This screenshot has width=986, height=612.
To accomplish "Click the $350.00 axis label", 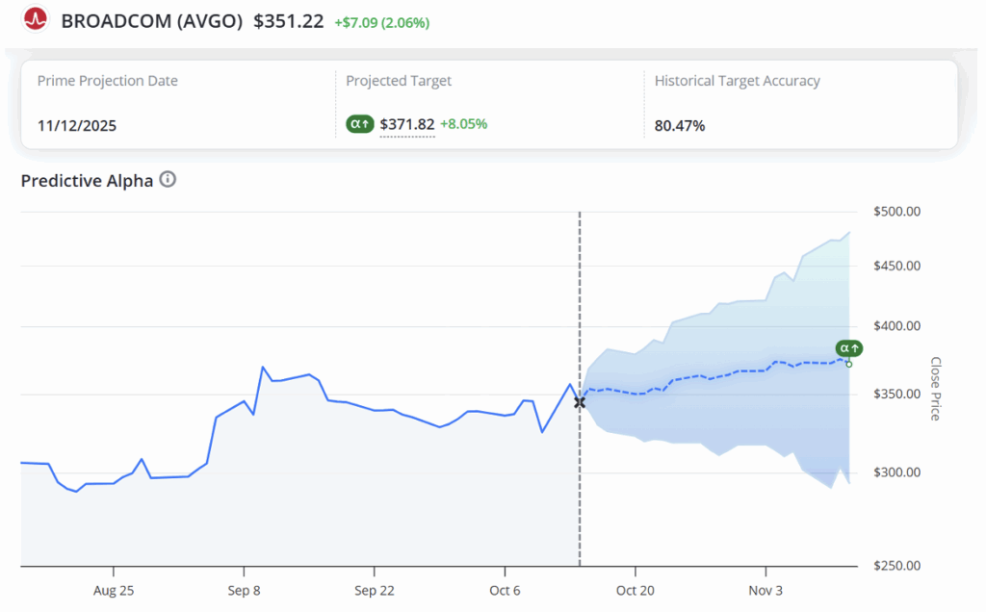I will pyautogui.click(x=896, y=394).
